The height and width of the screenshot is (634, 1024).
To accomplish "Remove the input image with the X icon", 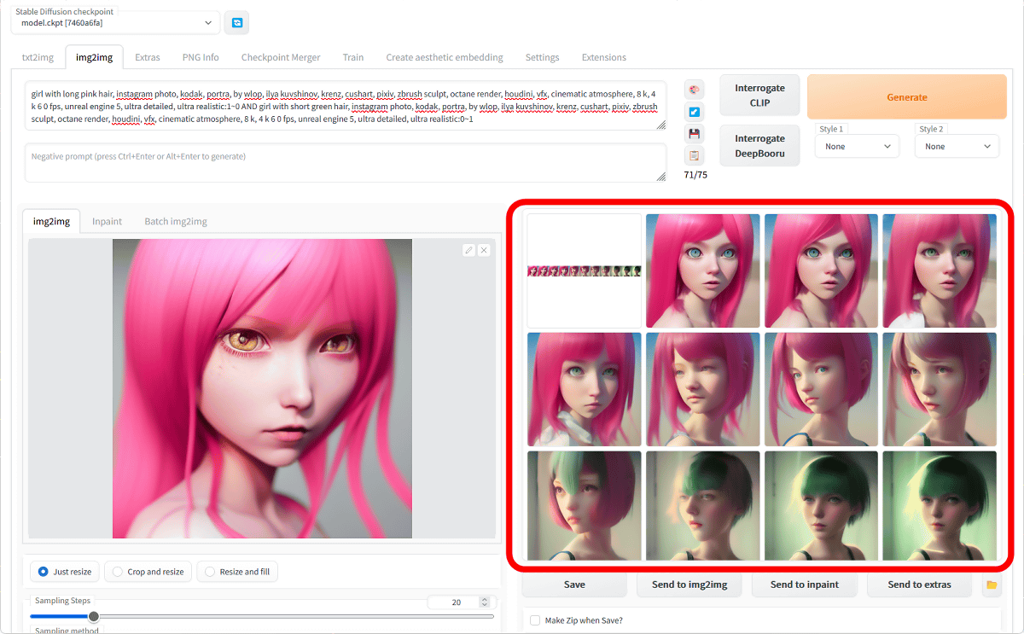I will 484,250.
